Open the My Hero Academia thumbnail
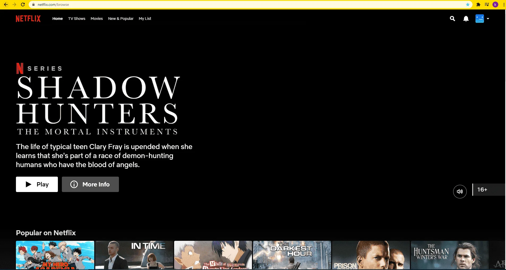This screenshot has height=270, width=506. [x=55, y=255]
